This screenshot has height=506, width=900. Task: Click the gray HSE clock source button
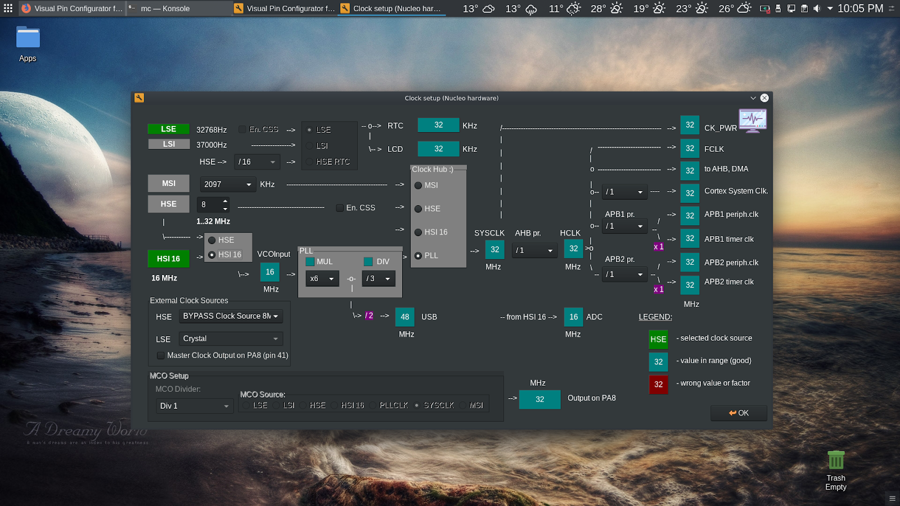tap(168, 204)
